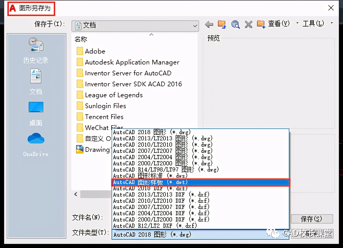The image size is (343, 248).
Task: Select the Tencent Files folder
Action: click(x=100, y=117)
